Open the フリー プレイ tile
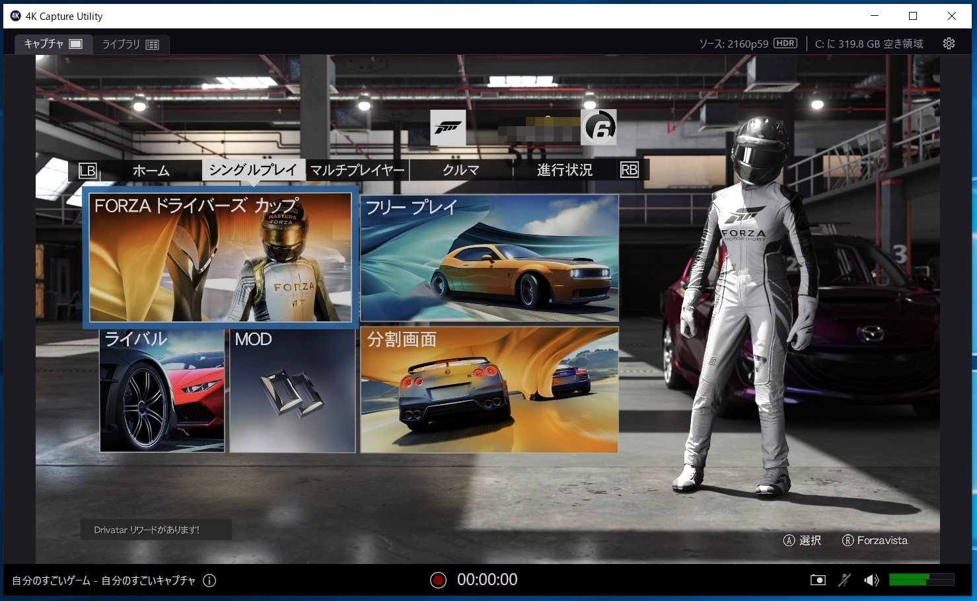The image size is (977, 601). click(x=489, y=257)
